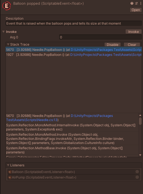Open the preset sliders icon in header

[136, 3]
